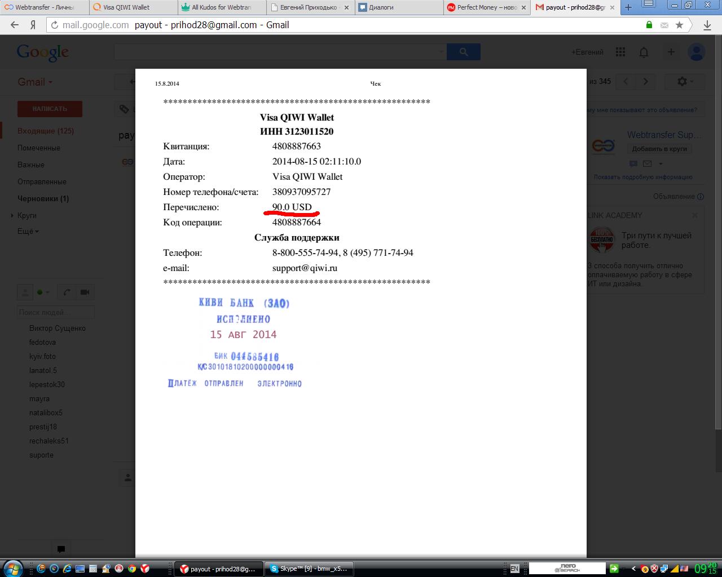Open chat with fedotova
722x577 pixels.
pyautogui.click(x=42, y=342)
